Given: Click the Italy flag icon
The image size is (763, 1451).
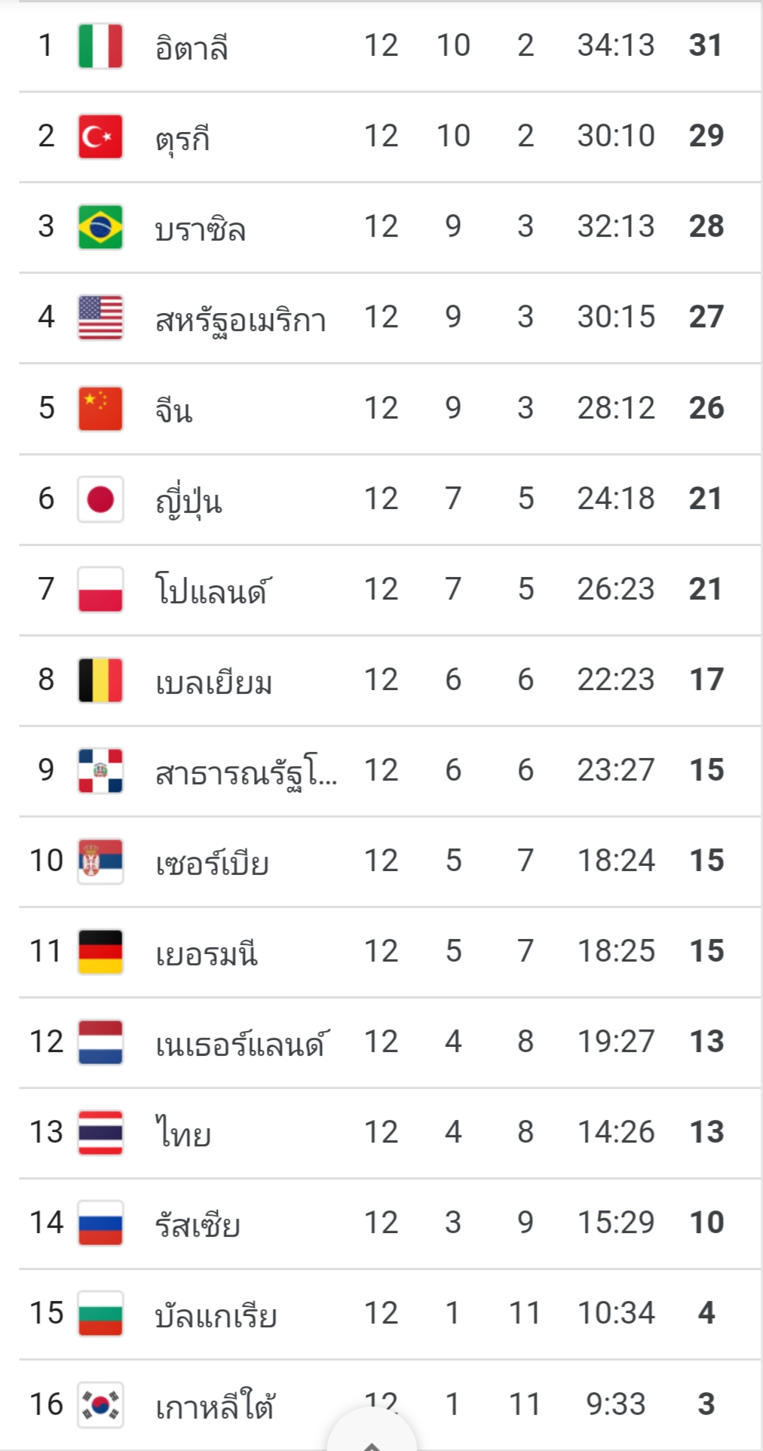Looking at the screenshot, I should [100, 46].
